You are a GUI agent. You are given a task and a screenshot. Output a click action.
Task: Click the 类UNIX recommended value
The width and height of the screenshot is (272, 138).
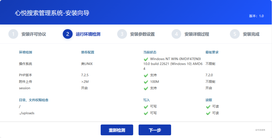[87, 64]
